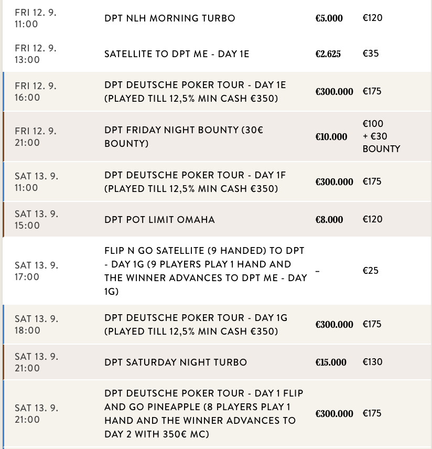Click the €25 Flip N Go buy-in
Screen dimensions: 432x449
click(370, 271)
